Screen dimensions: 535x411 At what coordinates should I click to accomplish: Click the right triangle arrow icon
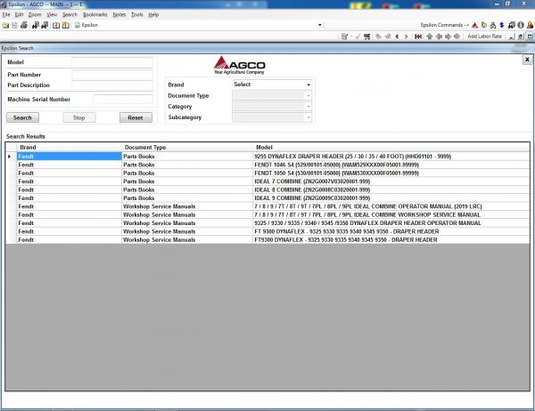406,36
